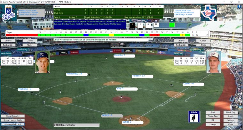Open the Lineups screen

pyautogui.click(x=213, y=124)
